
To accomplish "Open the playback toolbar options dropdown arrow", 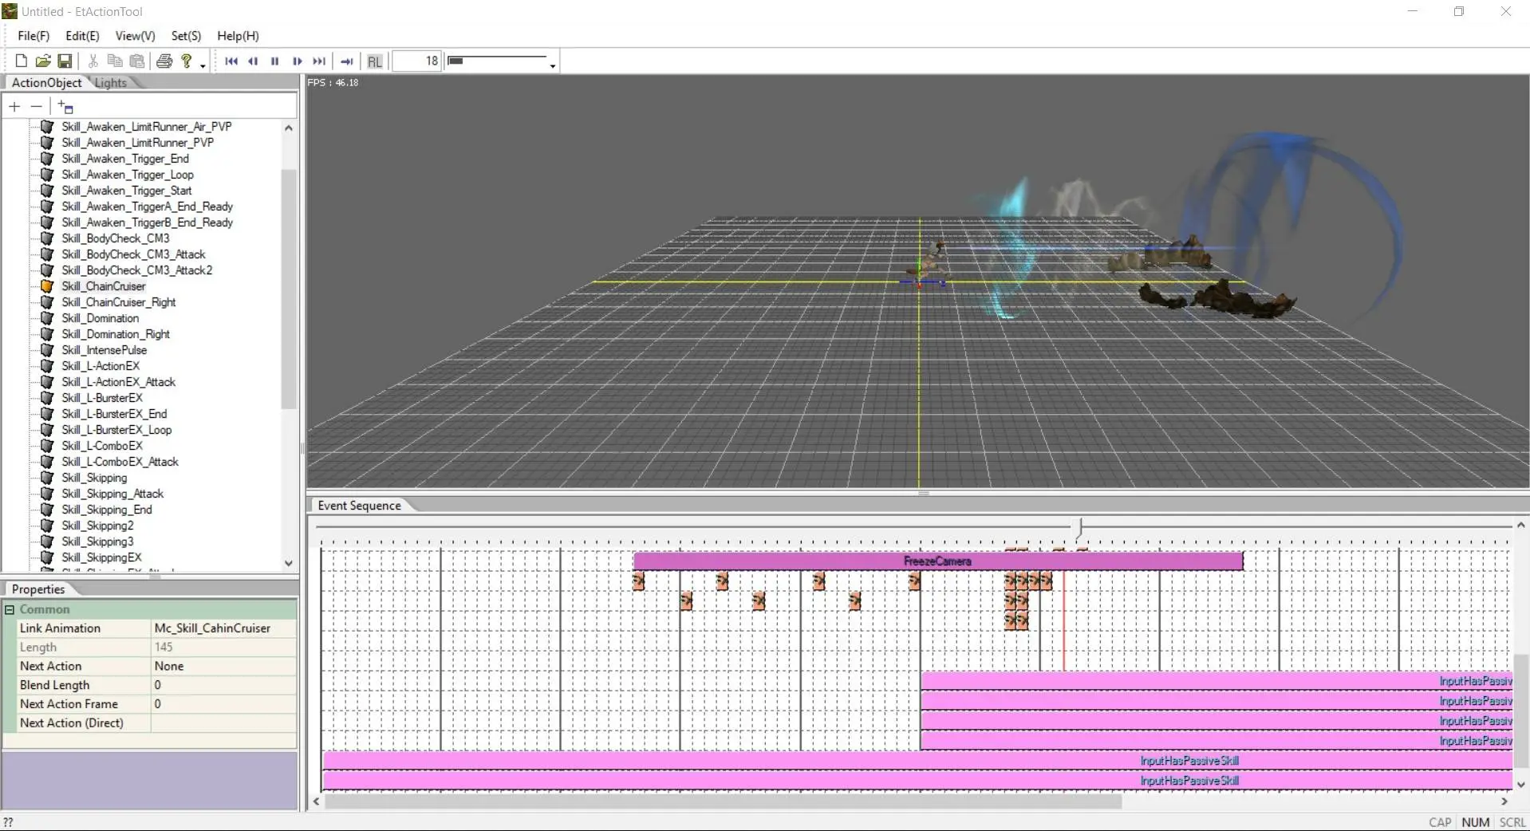I will [x=553, y=65].
